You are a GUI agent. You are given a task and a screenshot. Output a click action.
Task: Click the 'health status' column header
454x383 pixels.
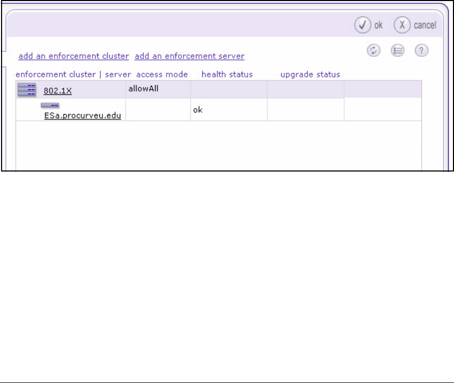coord(227,75)
